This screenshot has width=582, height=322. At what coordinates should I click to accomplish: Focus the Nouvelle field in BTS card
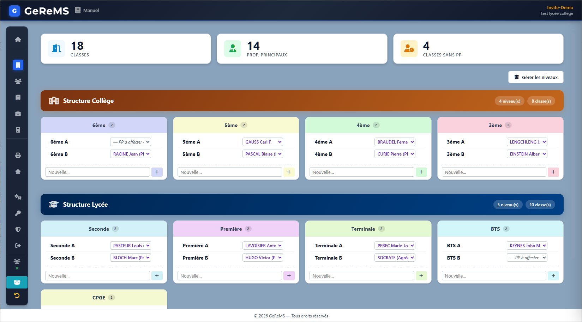[x=494, y=276]
